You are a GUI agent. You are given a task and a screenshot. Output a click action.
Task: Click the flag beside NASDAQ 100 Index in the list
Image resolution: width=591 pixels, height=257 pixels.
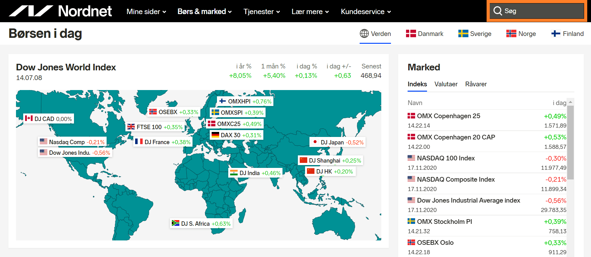[x=411, y=158]
